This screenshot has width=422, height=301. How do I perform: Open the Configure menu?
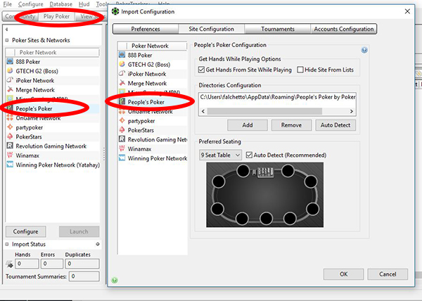point(30,4)
